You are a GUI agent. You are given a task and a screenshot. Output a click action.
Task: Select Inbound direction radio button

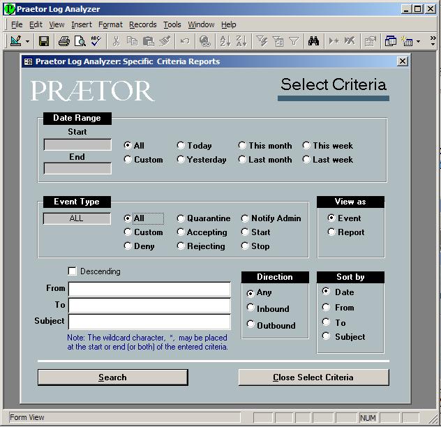pos(251,307)
